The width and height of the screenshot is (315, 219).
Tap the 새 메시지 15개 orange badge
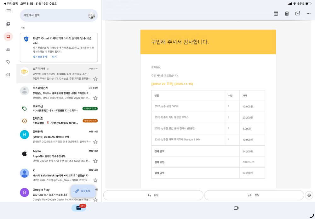pos(90,121)
